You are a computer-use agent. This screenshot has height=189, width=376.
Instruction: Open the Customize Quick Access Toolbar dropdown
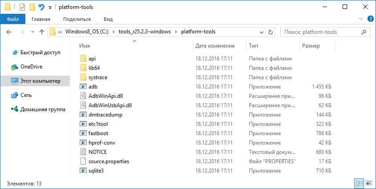tap(49, 8)
